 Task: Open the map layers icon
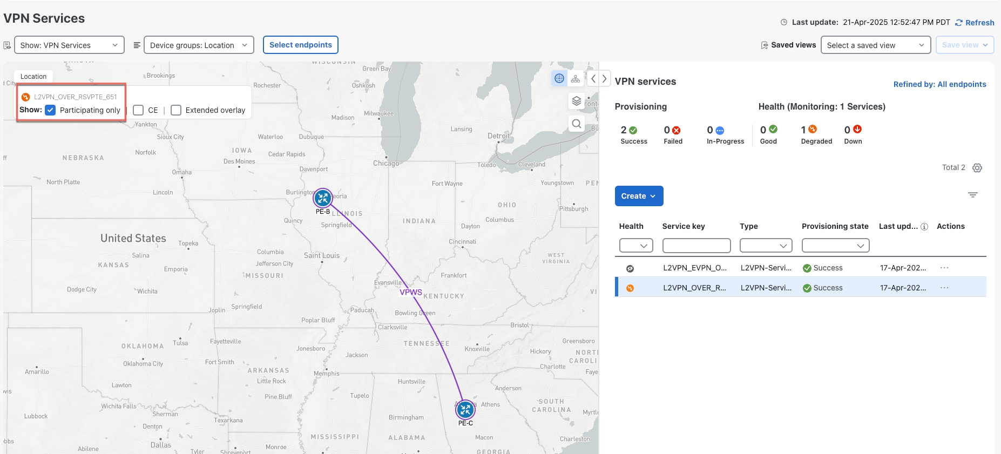point(577,101)
